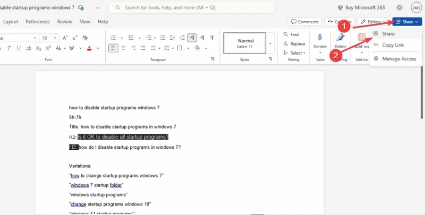Open Paragraph dialog launcher
This screenshot has height=215, width=425.
tap(212, 59)
